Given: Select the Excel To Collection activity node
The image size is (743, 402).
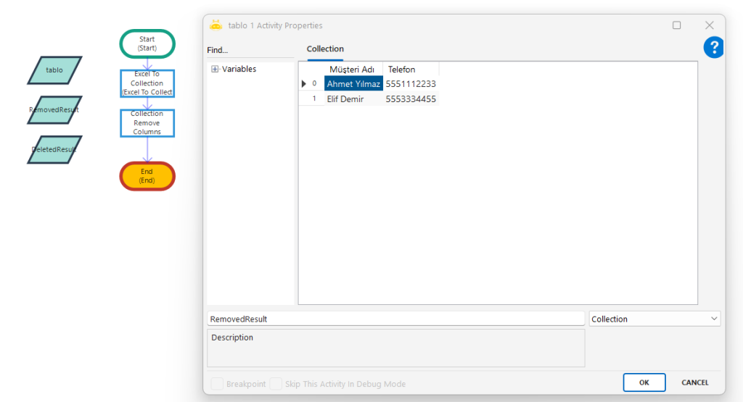Looking at the screenshot, I should (x=147, y=83).
